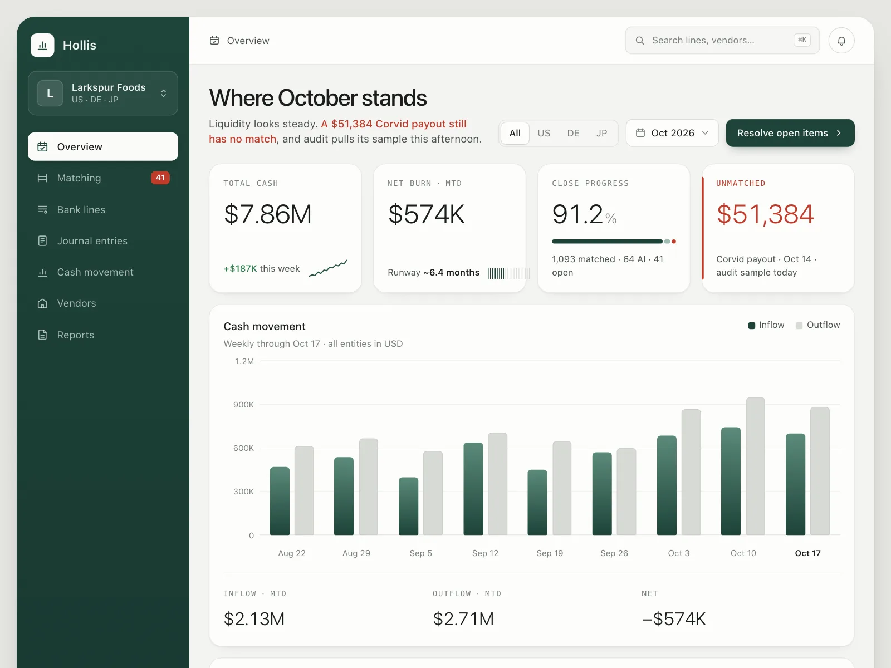Toggle the Outflow legend series
The image size is (891, 668).
817,325
